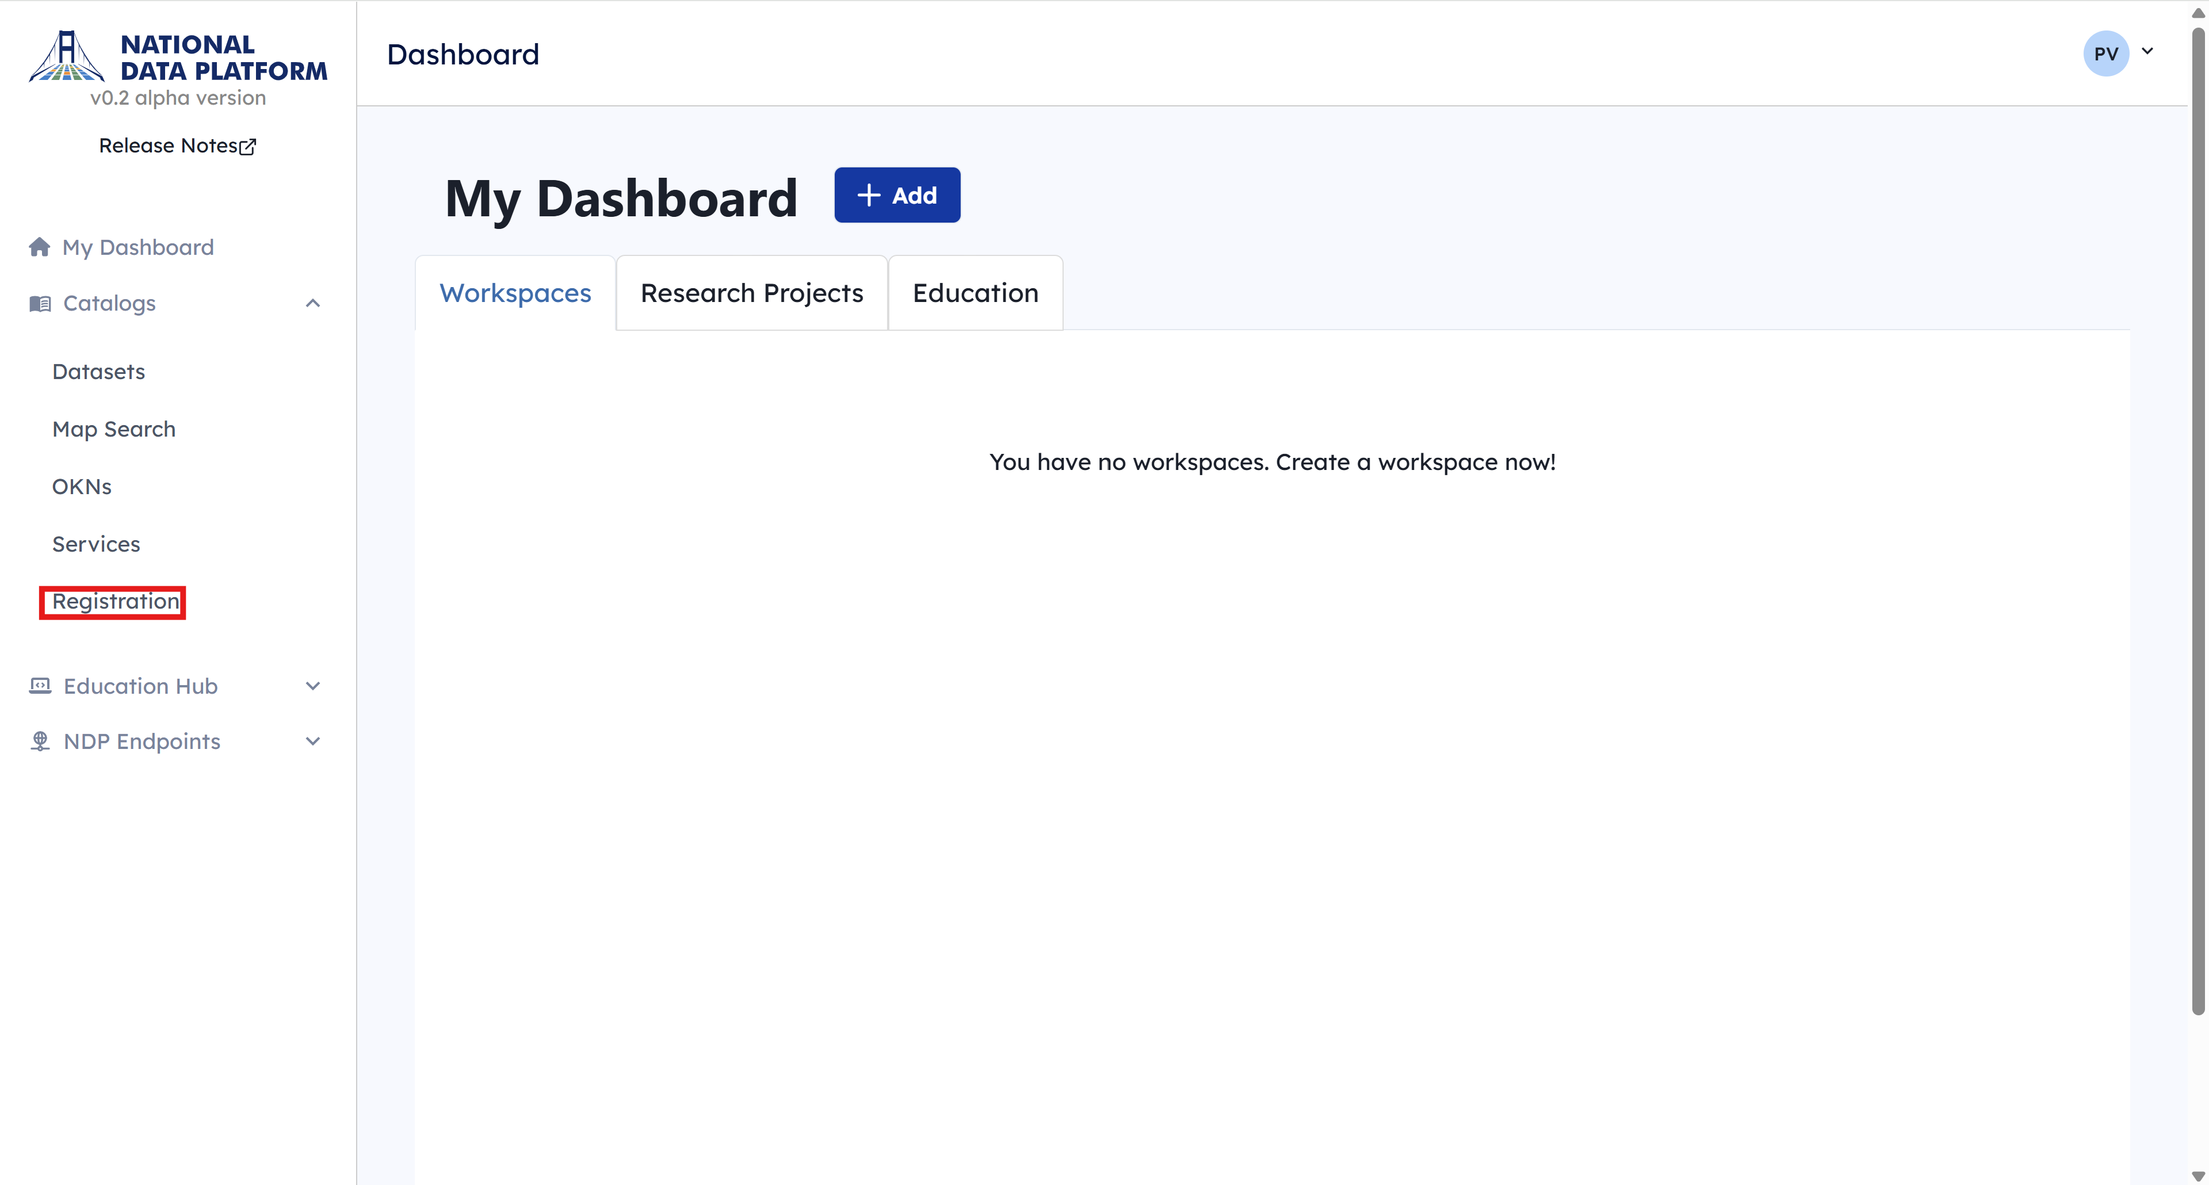The height and width of the screenshot is (1185, 2209).
Task: Click the external link icon beside Release Notes
Action: click(248, 147)
